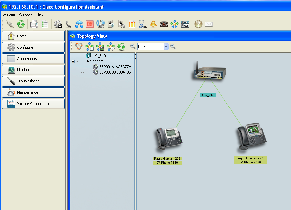Click the 'Paula Garcia - 202' label
This screenshot has height=210, width=291.
167,158
